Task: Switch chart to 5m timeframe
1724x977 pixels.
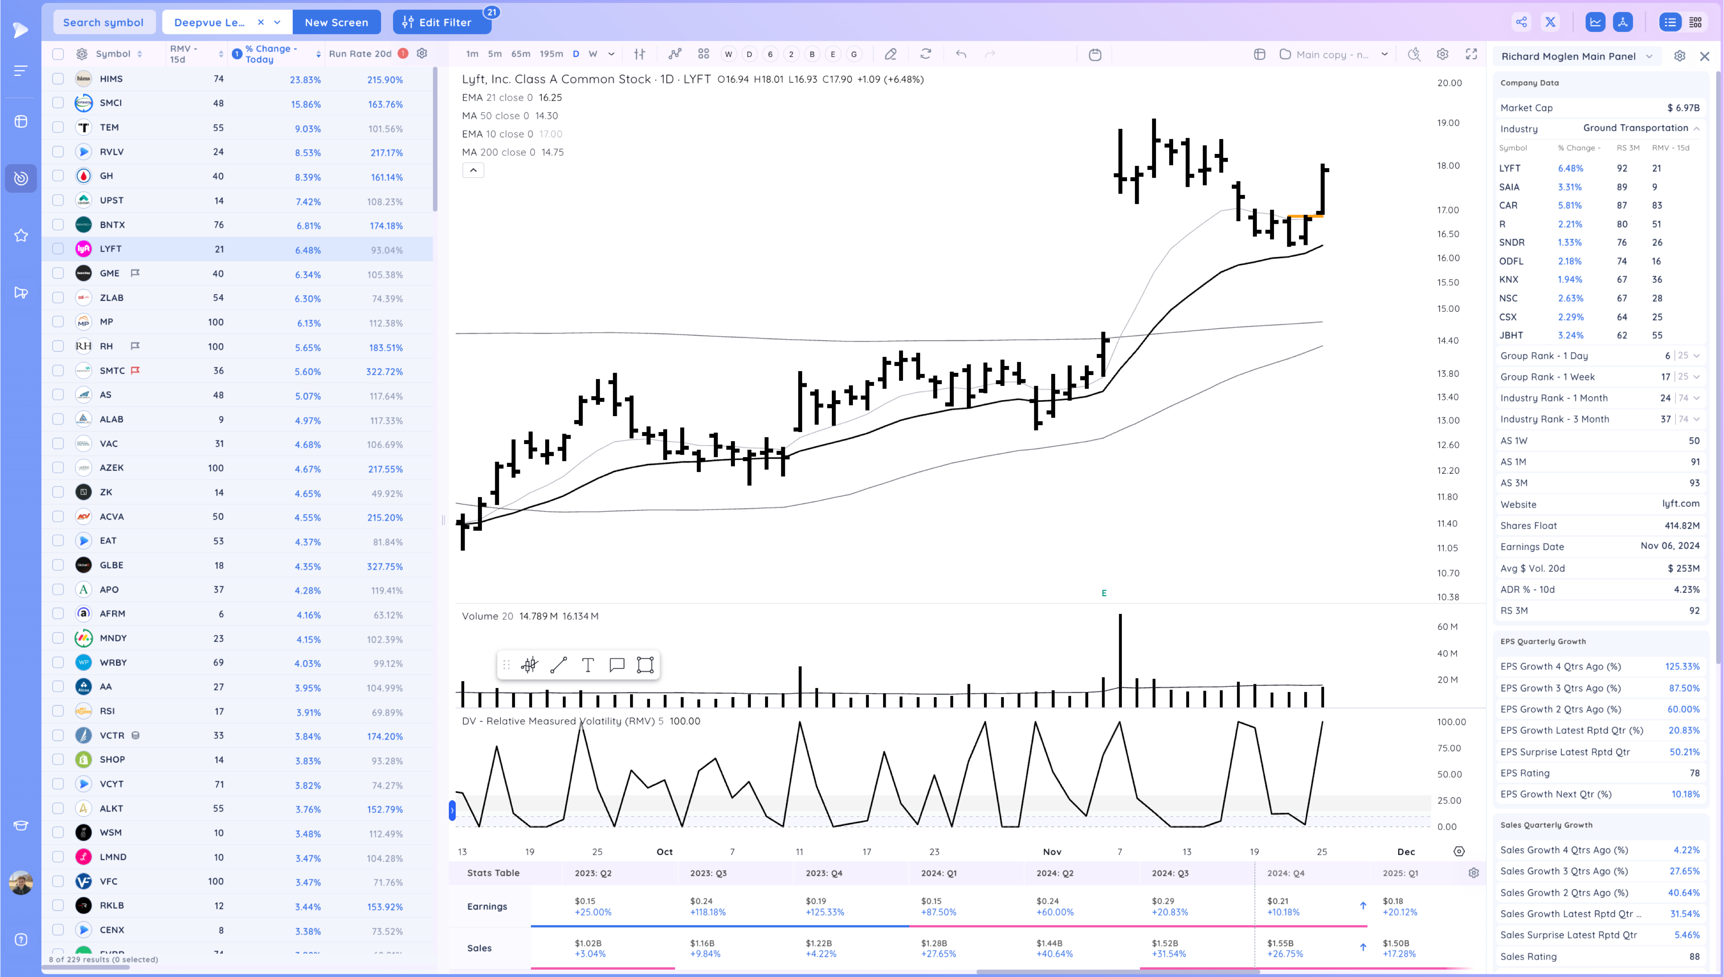Action: tap(495, 54)
